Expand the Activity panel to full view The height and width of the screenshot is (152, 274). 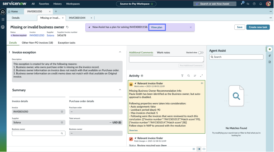[x=201, y=76]
